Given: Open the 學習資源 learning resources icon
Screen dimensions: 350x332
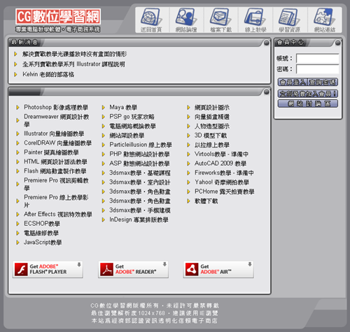Looking at the screenshot, I should [290, 20].
